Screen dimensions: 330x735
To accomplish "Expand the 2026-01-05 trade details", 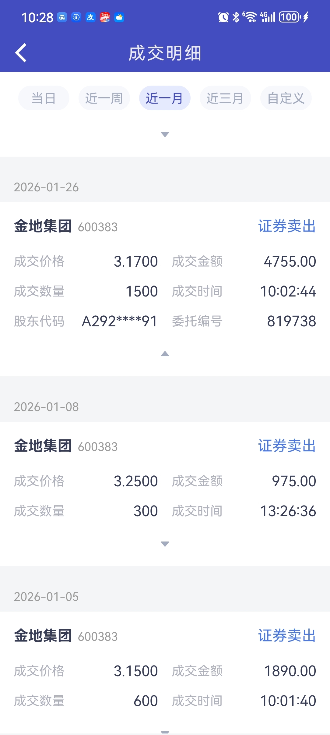I will point(165,731).
